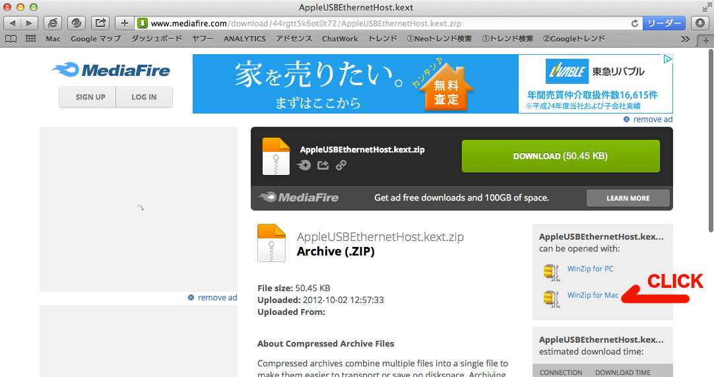The image size is (714, 377).
Task: Click the Archive (.ZIP) heading
Action: tap(336, 251)
